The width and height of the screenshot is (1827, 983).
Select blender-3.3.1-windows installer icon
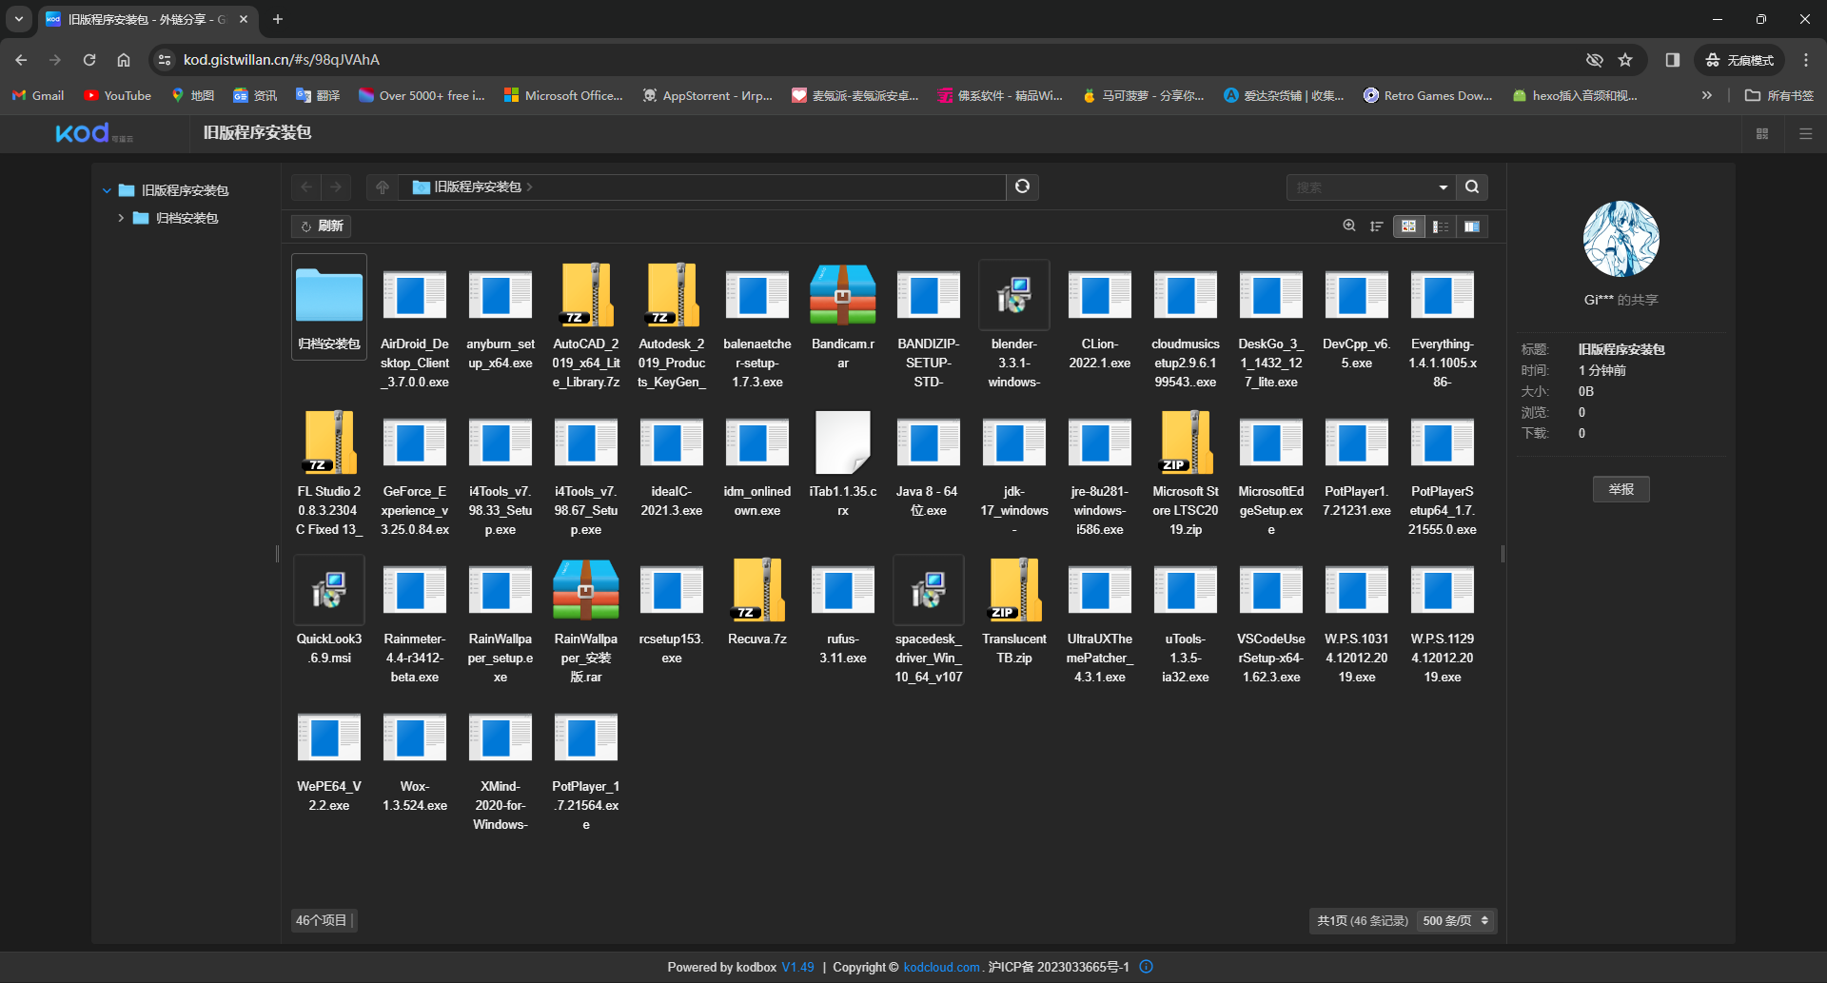click(x=1014, y=295)
